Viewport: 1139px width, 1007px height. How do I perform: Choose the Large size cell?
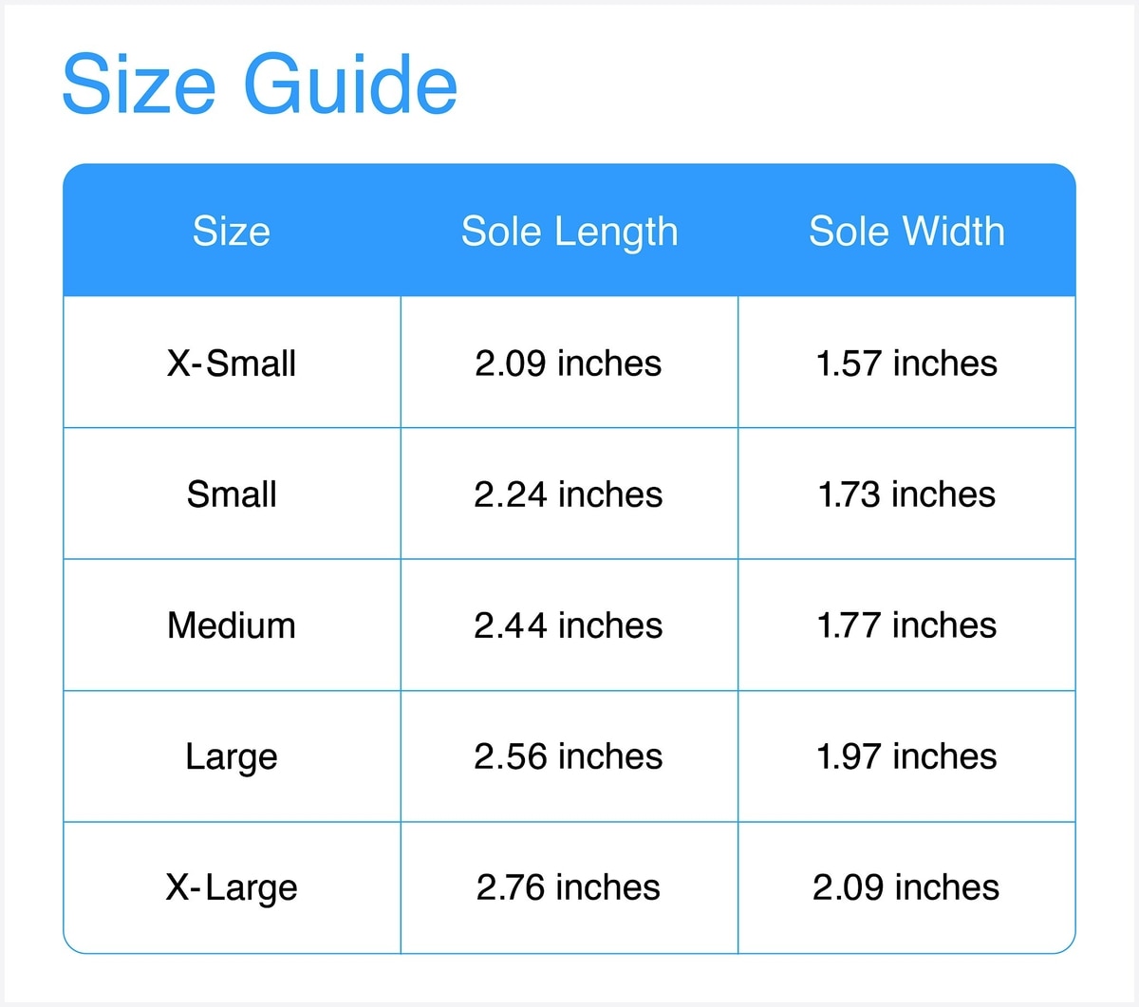(x=232, y=756)
